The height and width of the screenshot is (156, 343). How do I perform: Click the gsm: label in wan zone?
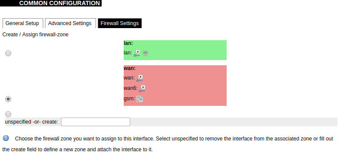129,99
